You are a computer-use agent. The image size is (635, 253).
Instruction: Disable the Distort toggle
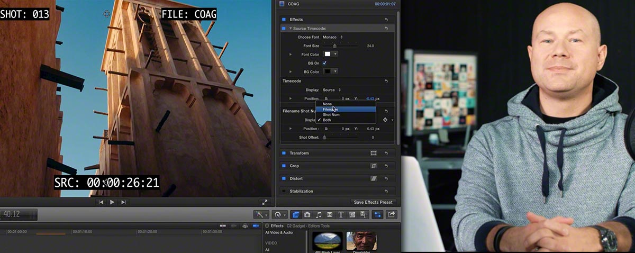[284, 178]
